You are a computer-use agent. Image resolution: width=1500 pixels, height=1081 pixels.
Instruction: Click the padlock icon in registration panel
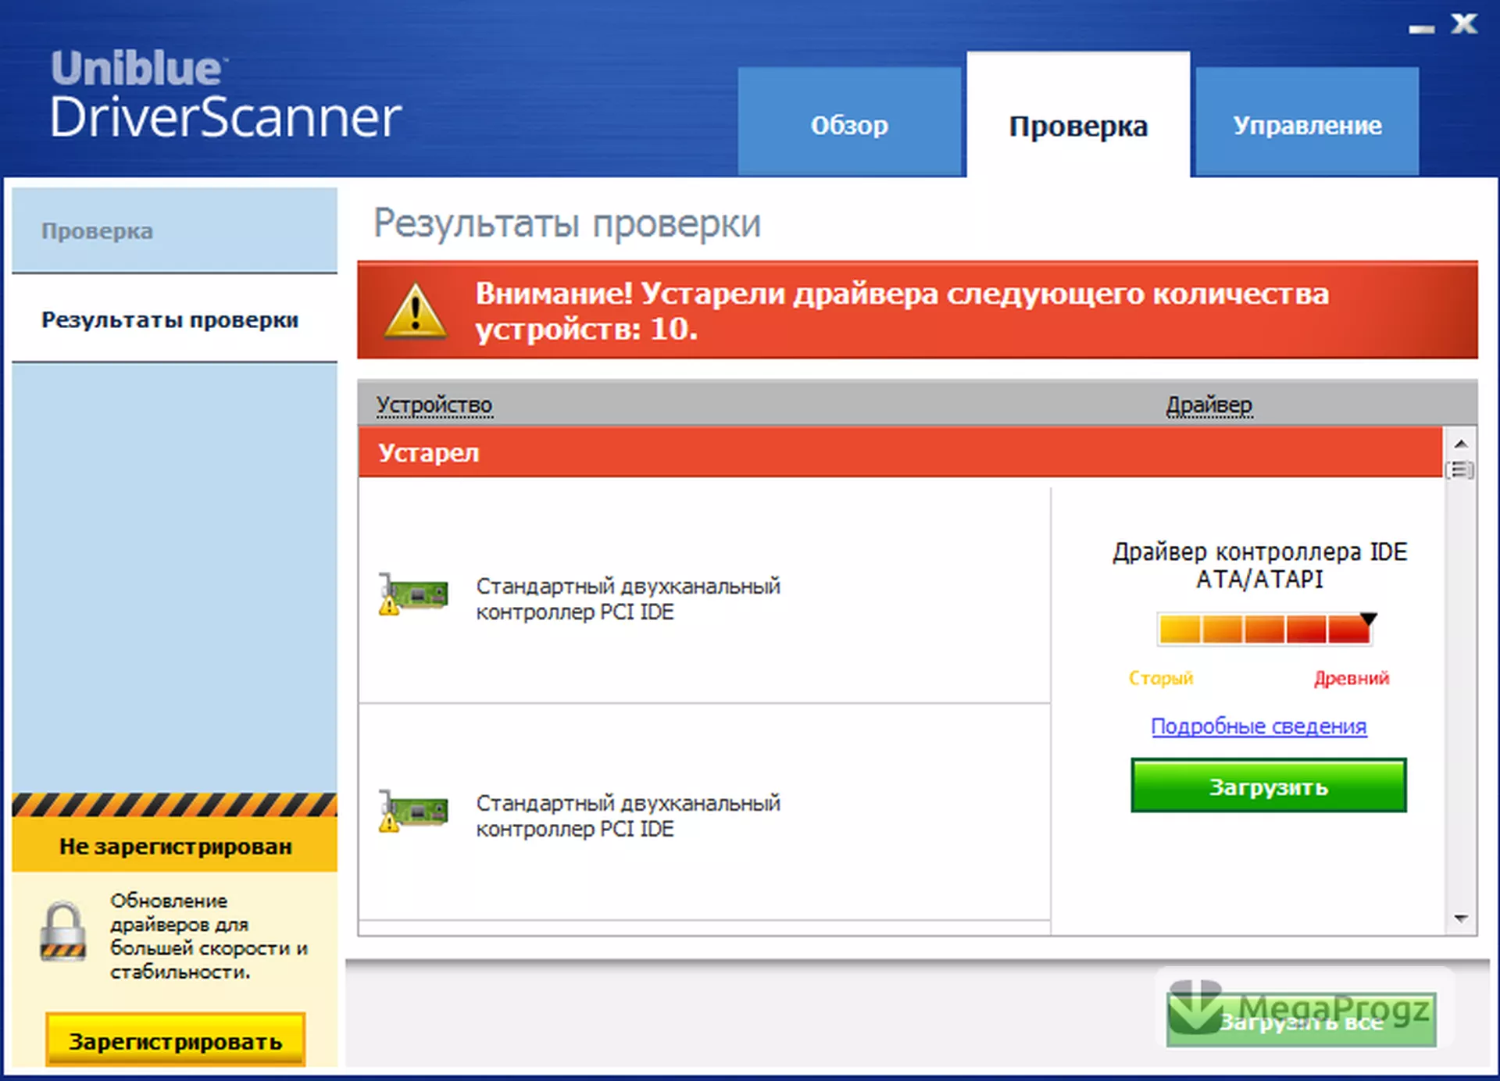click(x=62, y=932)
